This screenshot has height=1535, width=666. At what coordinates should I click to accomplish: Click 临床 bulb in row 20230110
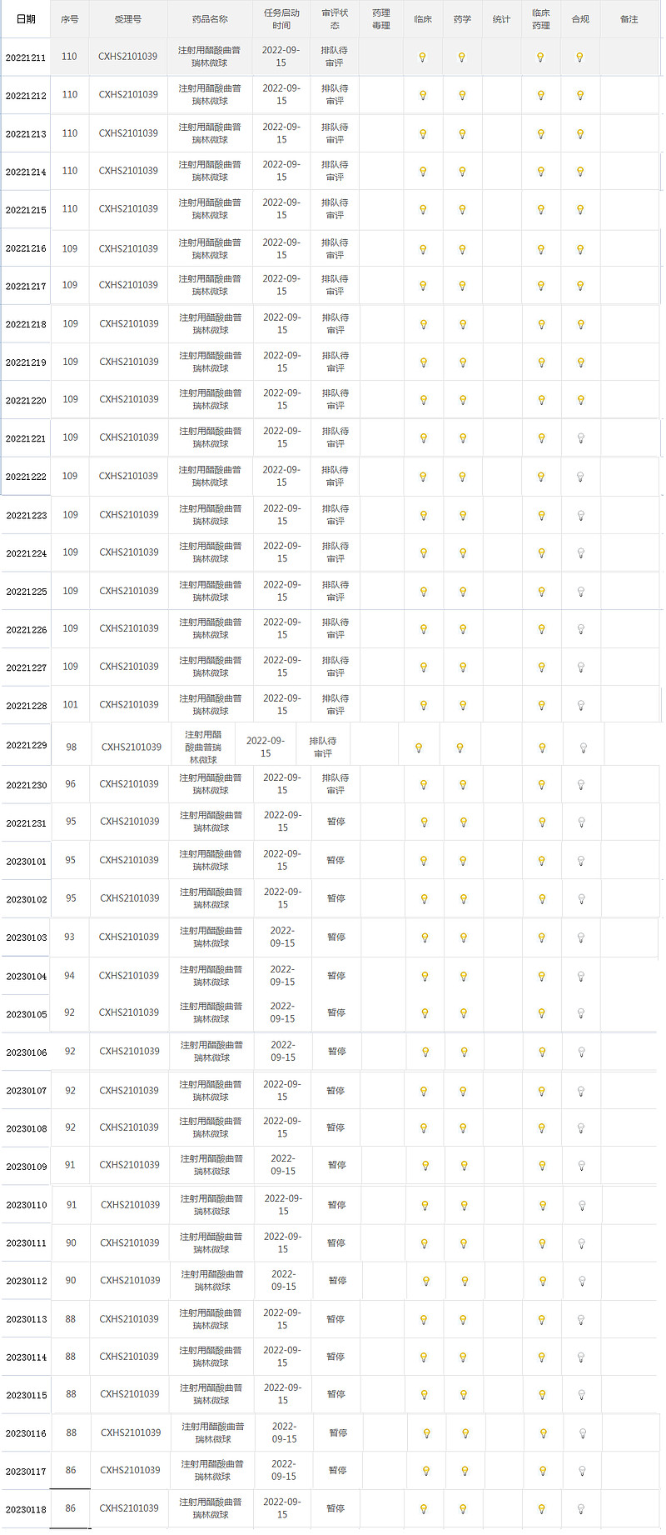coord(425,1205)
